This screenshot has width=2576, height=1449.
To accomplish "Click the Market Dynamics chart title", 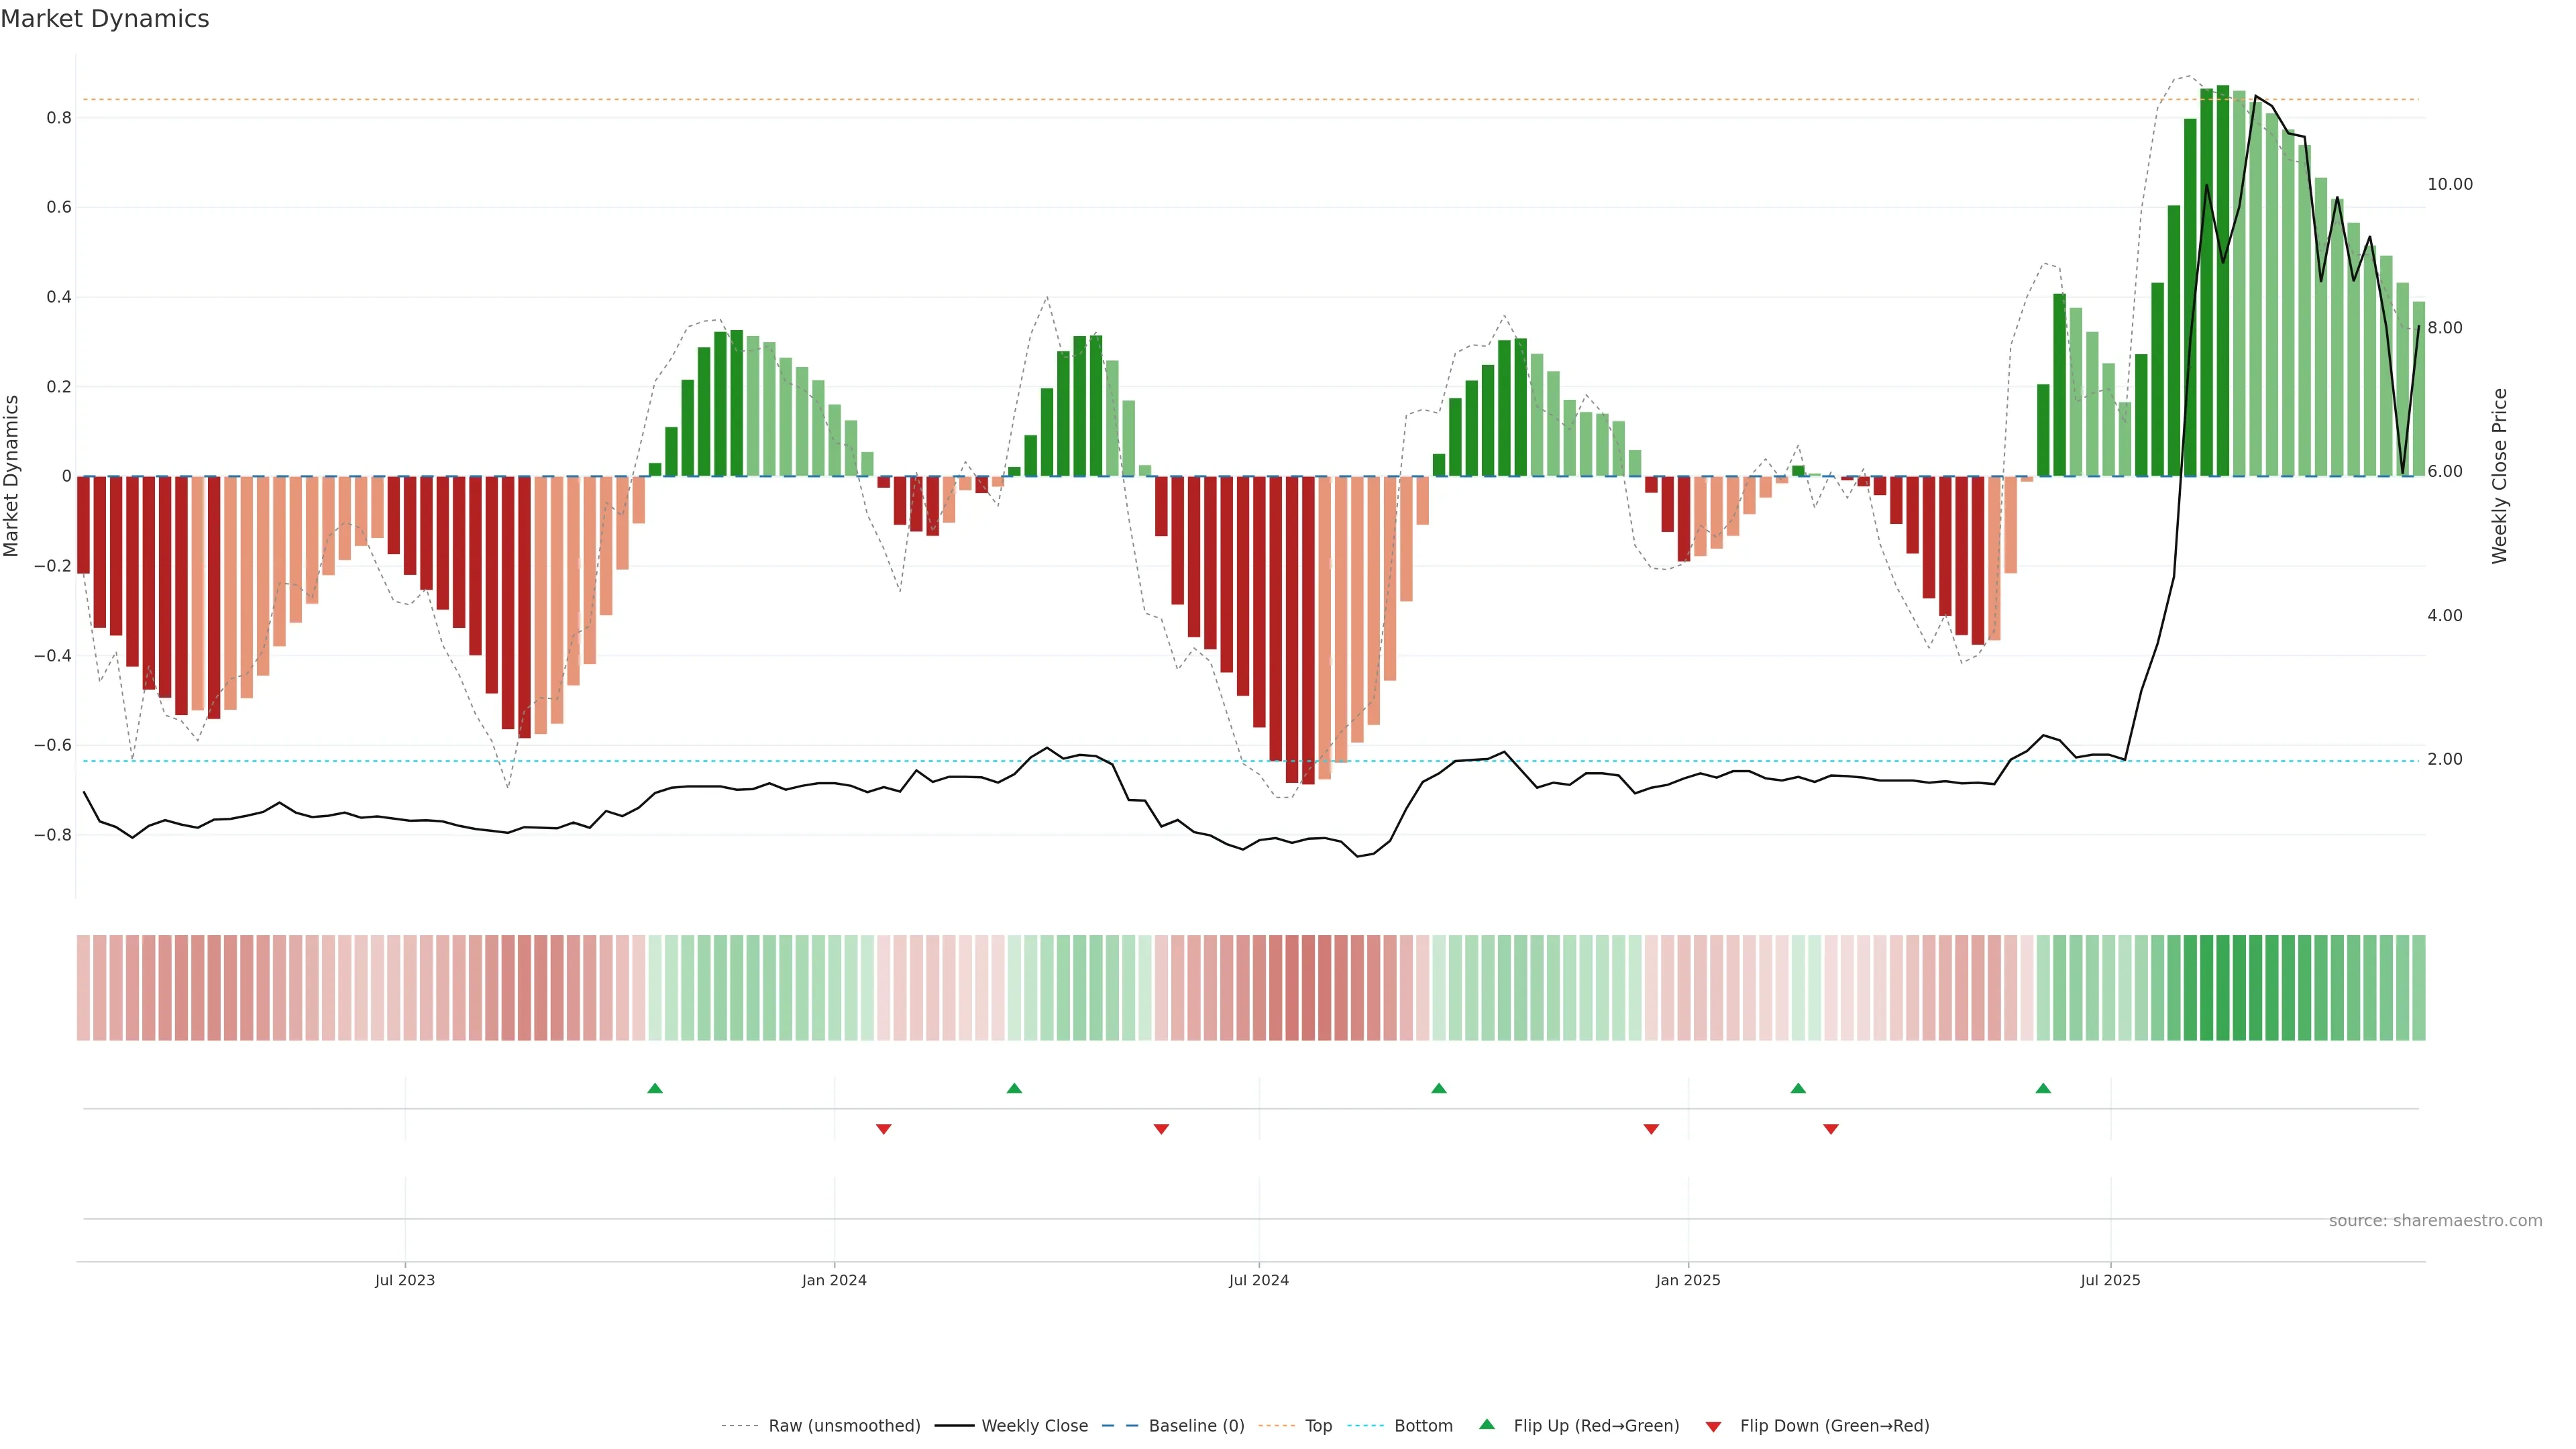I will point(105,19).
